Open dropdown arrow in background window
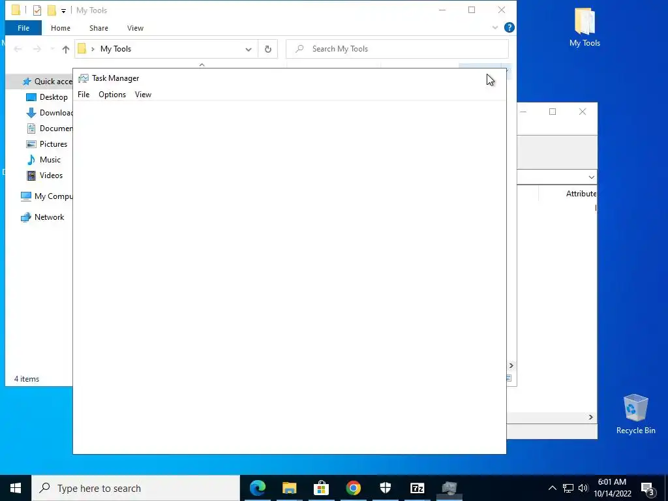Screen dimensions: 668x501 (x=591, y=177)
